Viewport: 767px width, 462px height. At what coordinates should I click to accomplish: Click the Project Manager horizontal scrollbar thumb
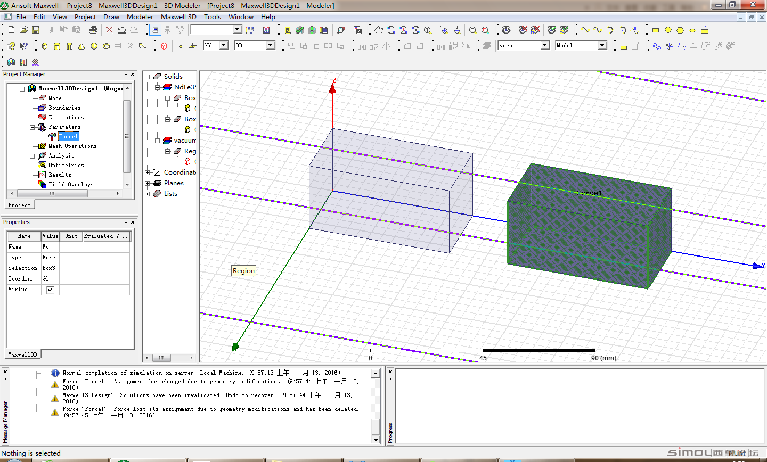click(x=52, y=194)
